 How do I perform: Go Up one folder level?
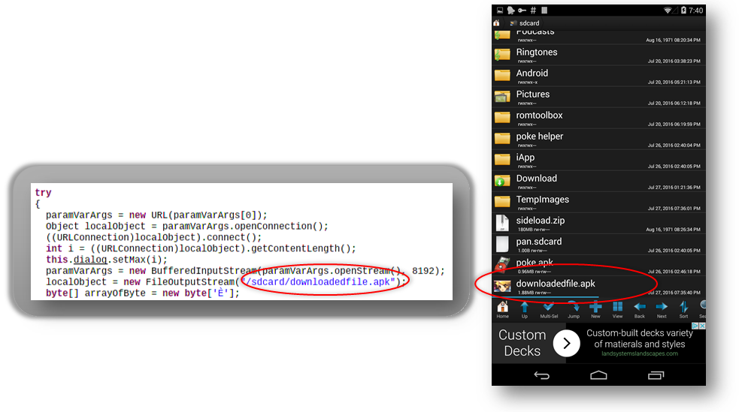pos(525,309)
